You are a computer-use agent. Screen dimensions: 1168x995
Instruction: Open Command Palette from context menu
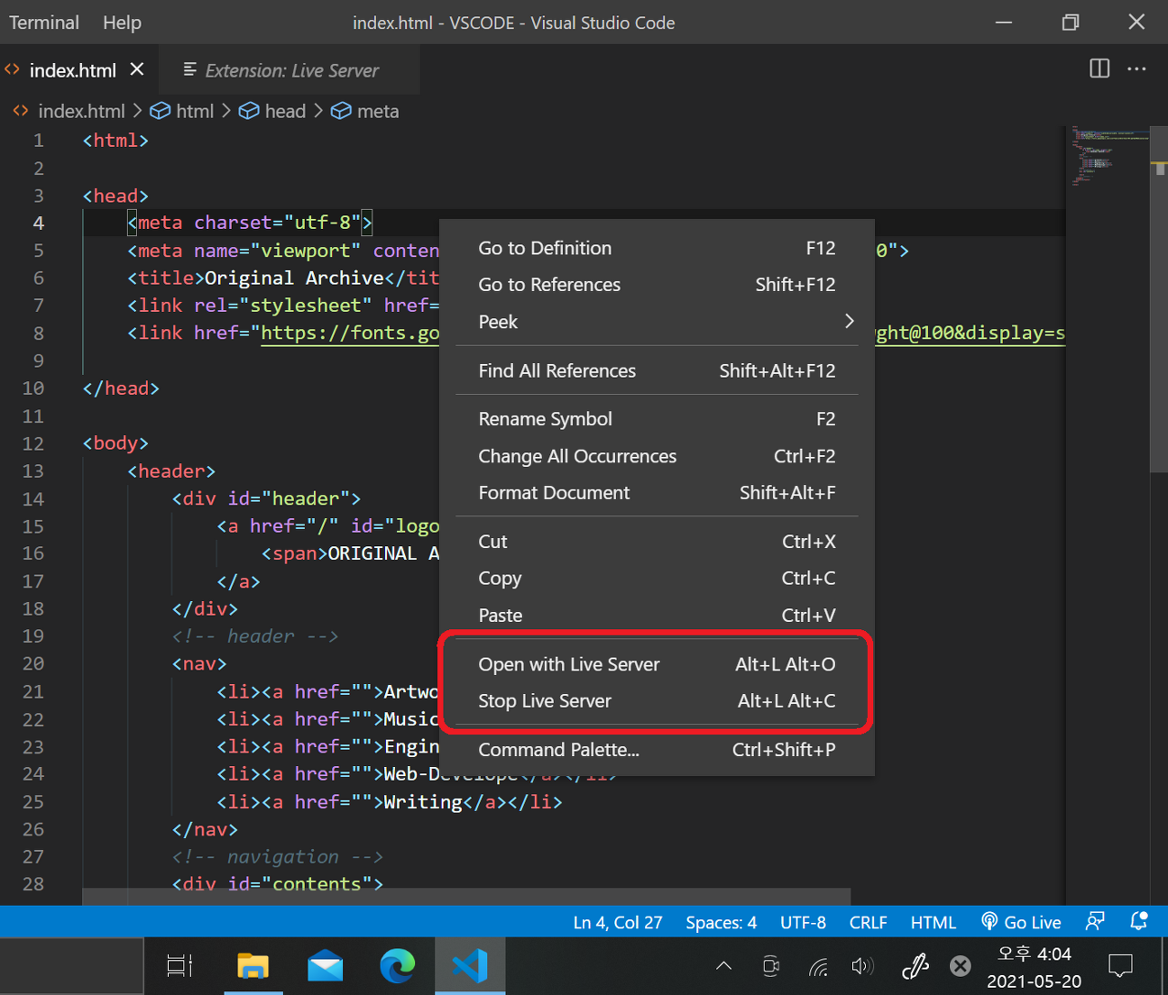coord(657,750)
